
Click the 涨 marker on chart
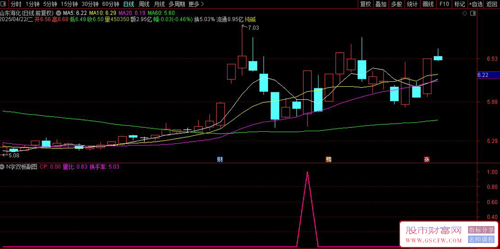pos(426,159)
